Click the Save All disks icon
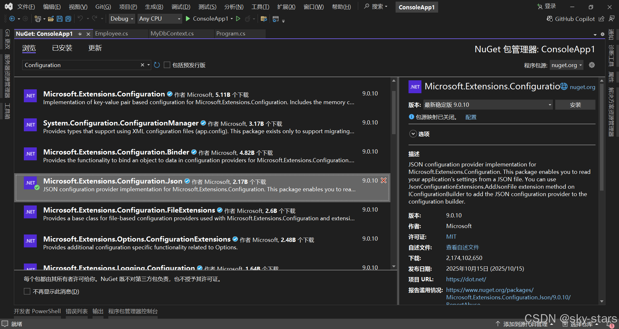 pyautogui.click(x=68, y=19)
